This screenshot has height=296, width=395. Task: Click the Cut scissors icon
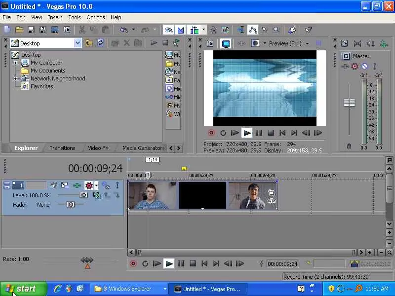tap(82, 30)
